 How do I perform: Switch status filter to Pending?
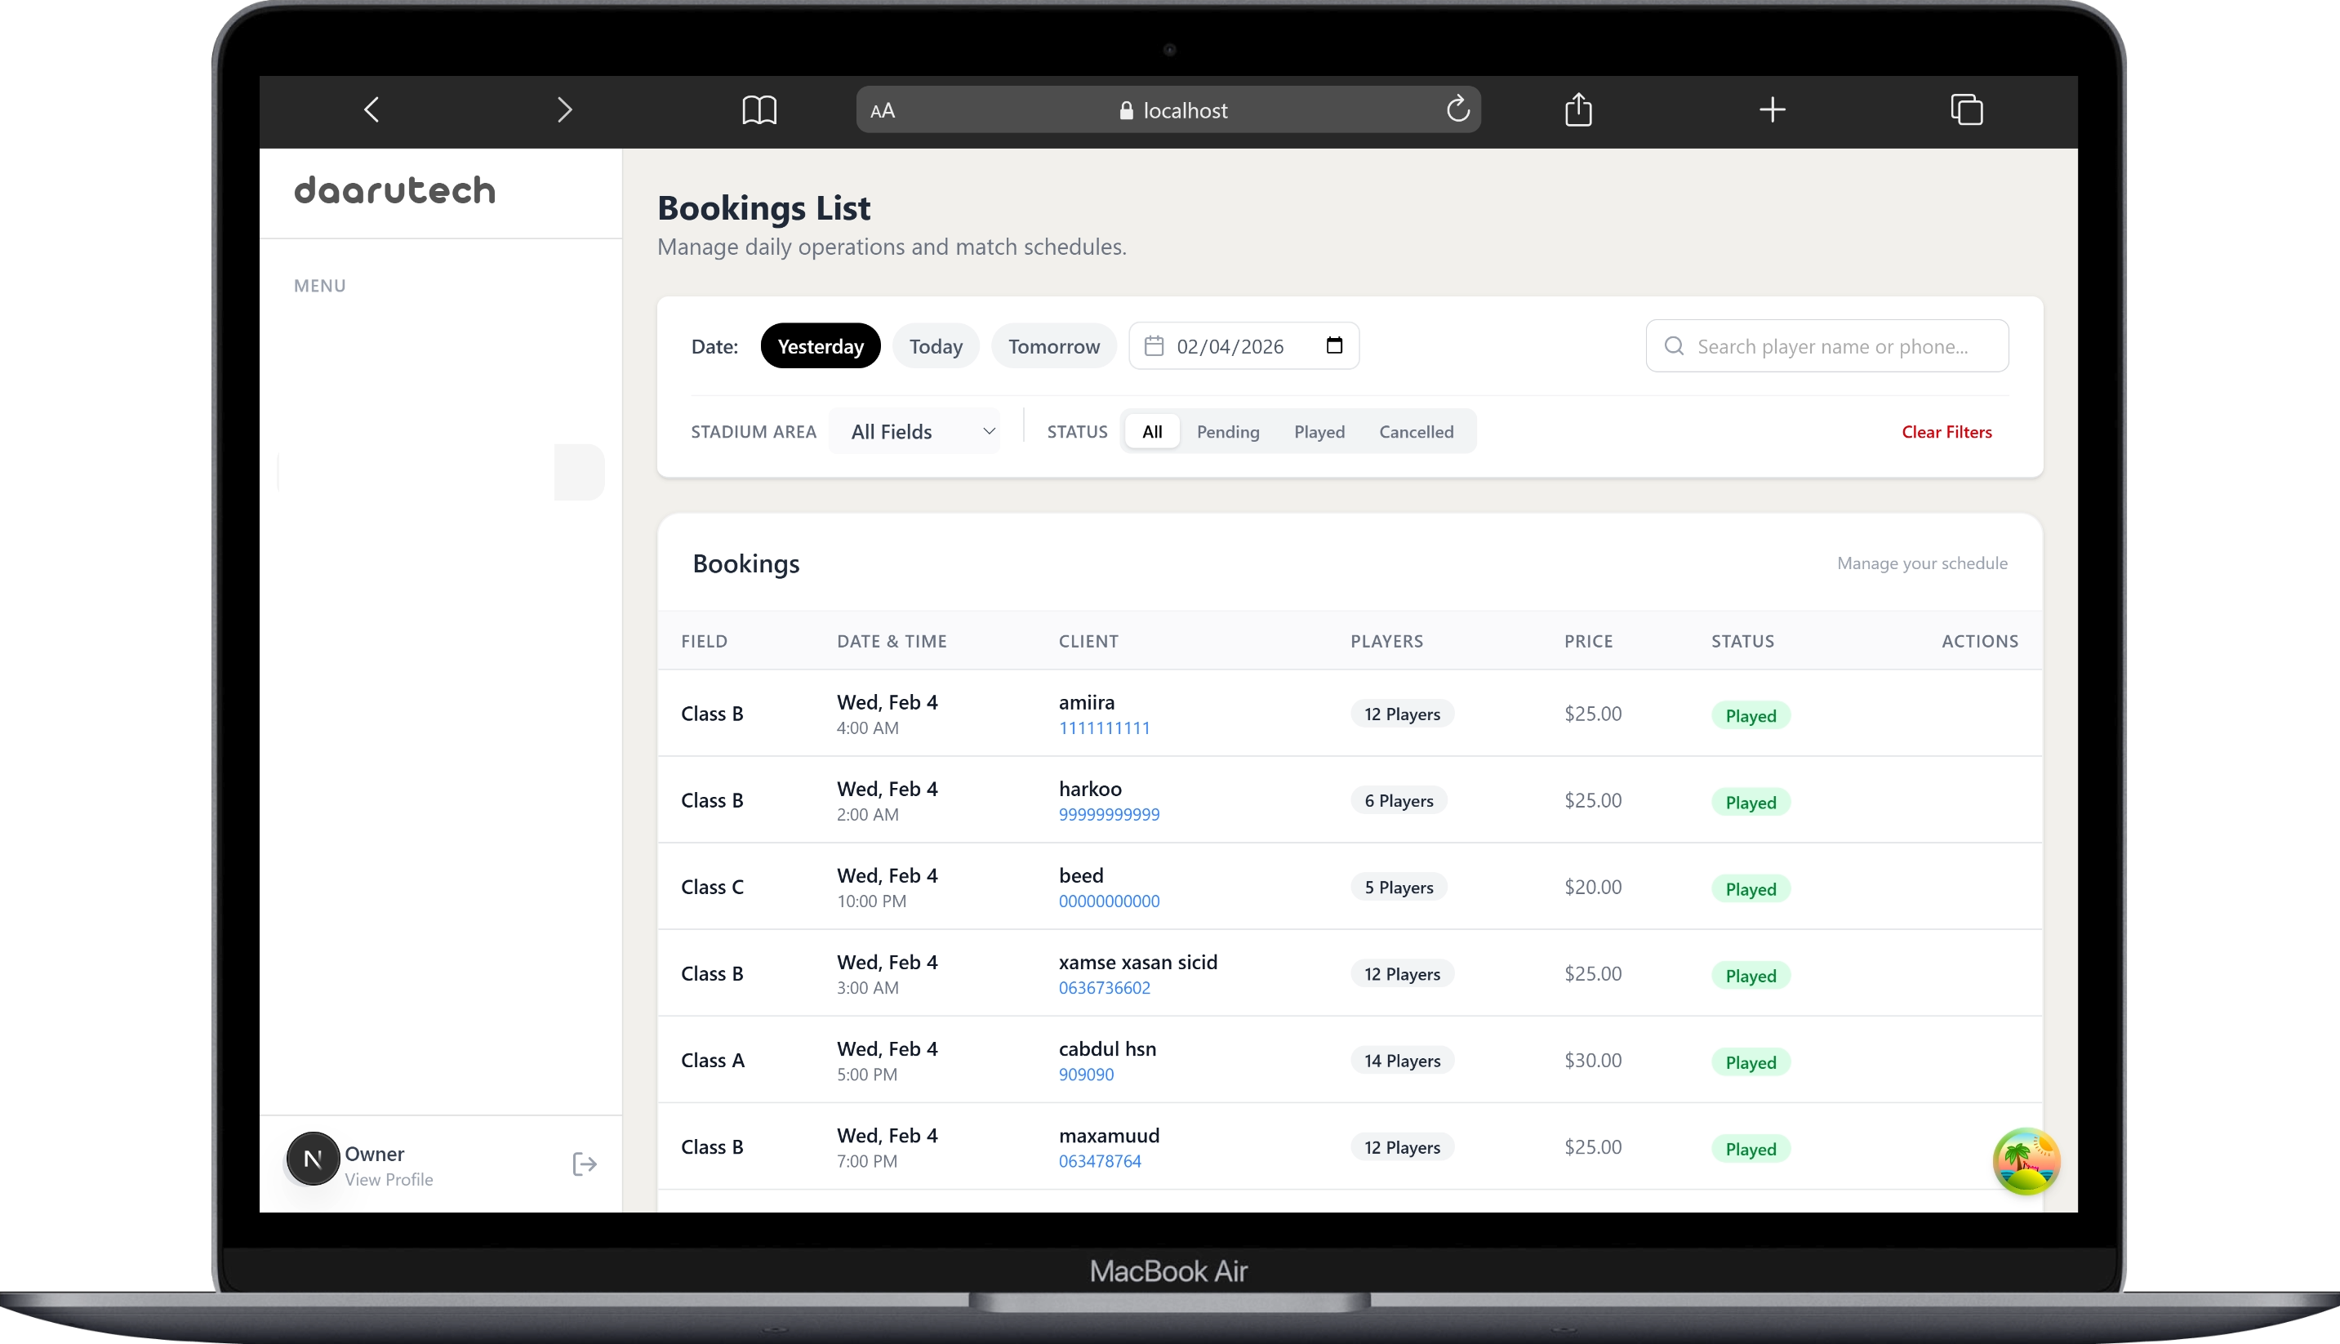(x=1227, y=431)
